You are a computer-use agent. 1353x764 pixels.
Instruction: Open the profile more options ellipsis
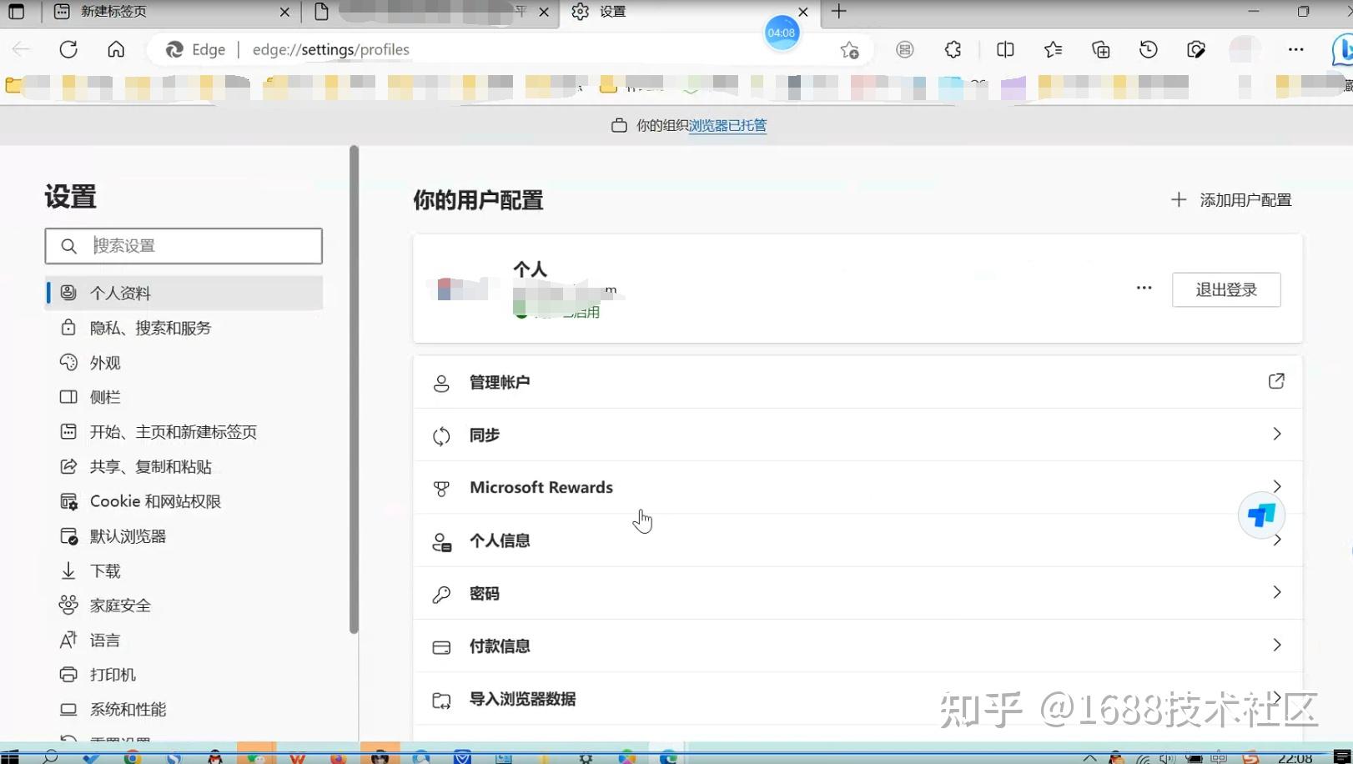tap(1143, 288)
